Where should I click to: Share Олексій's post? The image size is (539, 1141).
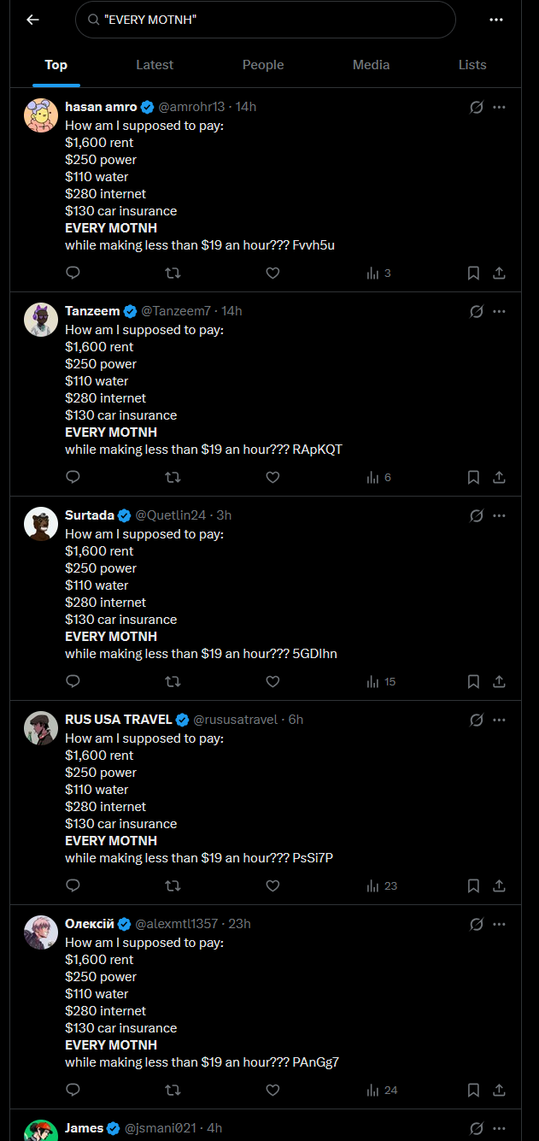[x=500, y=1091]
